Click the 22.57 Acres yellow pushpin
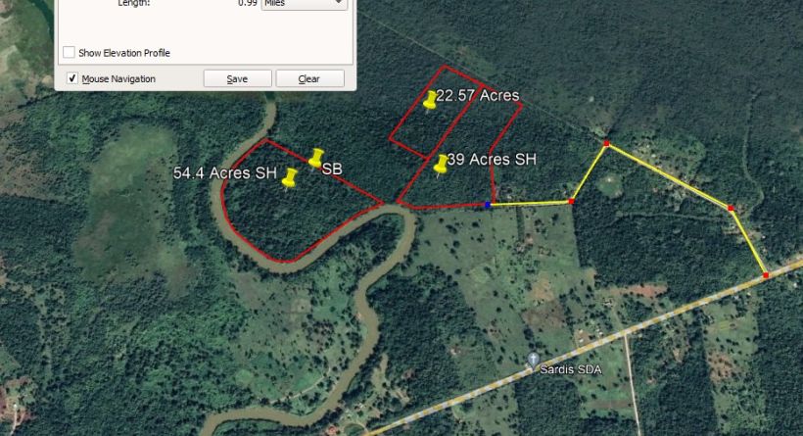The height and width of the screenshot is (436, 803). [x=429, y=100]
